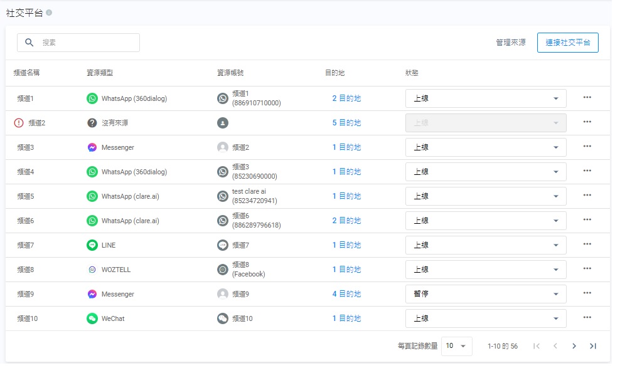The width and height of the screenshot is (620, 368).
Task: Click the 管理來源 link
Action: [x=510, y=43]
